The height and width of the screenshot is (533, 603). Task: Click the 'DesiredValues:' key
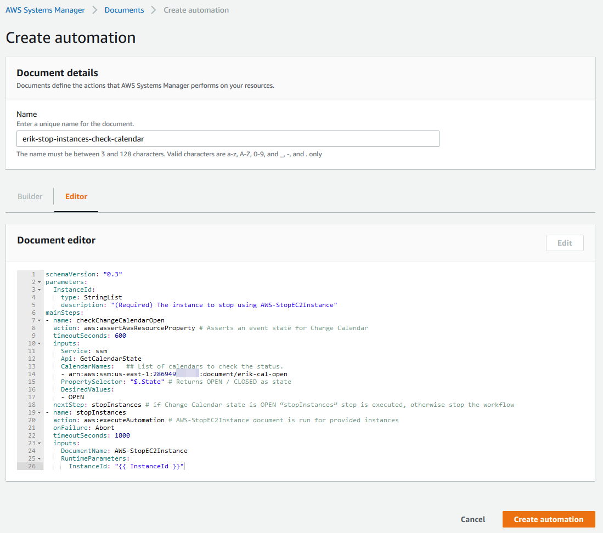click(x=88, y=389)
